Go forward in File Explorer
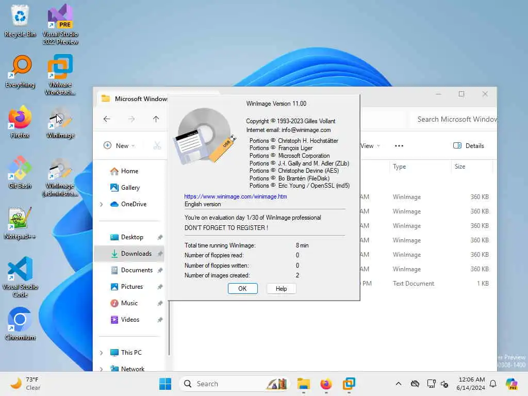This screenshot has width=528, height=396. pyautogui.click(x=131, y=119)
